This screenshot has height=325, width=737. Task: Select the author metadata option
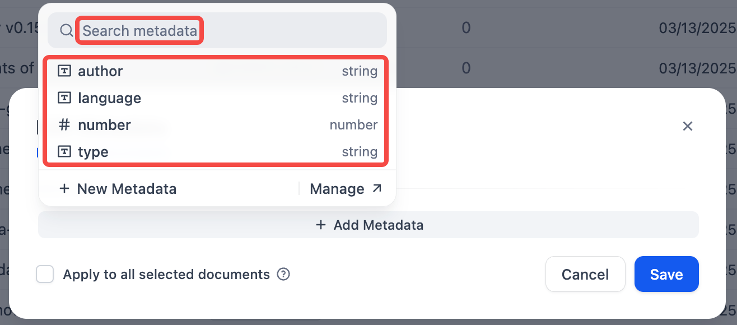(x=216, y=71)
